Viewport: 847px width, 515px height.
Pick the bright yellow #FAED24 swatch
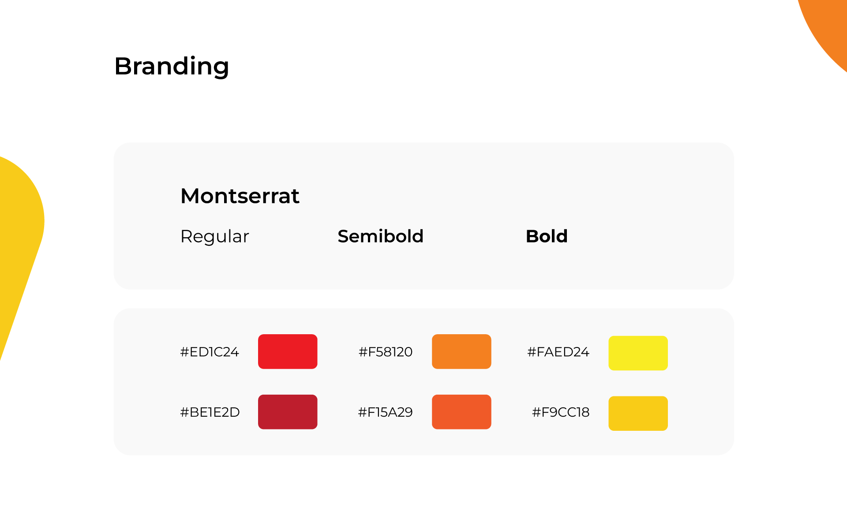638,353
